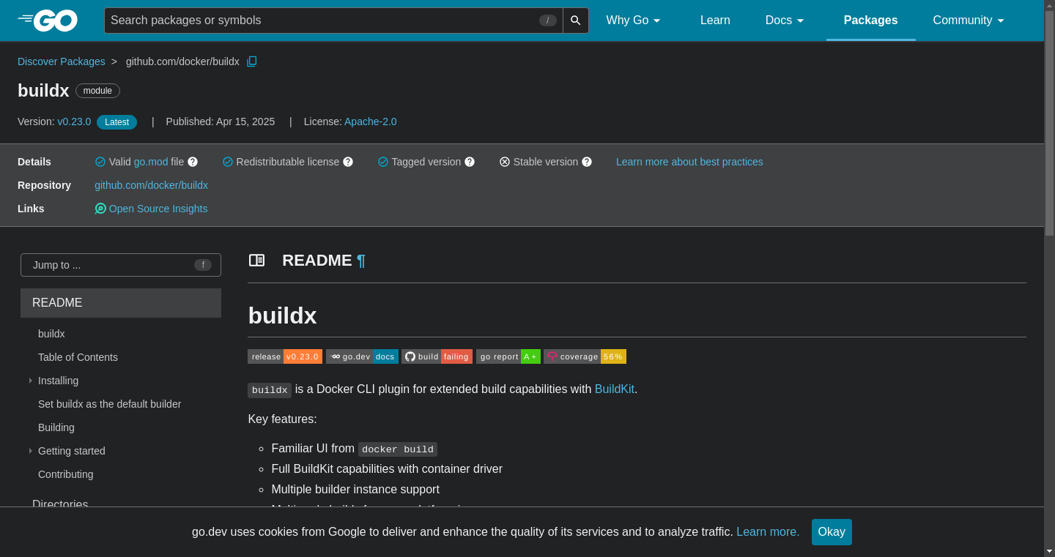The width and height of the screenshot is (1055, 557).
Task: Click help icon next to Tagged version
Action: (470, 162)
